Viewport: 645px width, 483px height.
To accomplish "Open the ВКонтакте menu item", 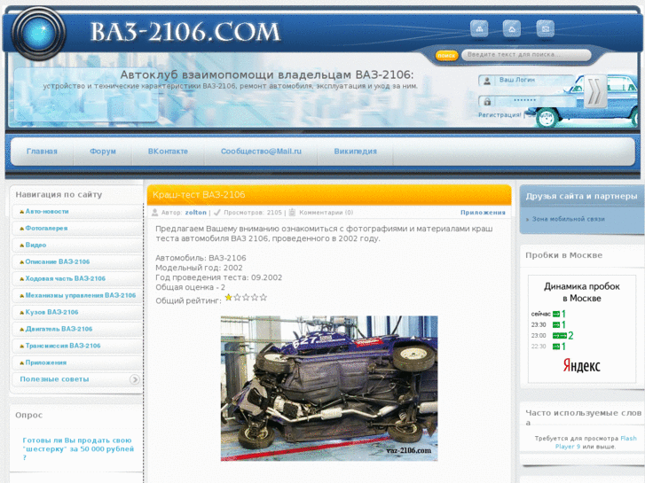I will pyautogui.click(x=168, y=152).
